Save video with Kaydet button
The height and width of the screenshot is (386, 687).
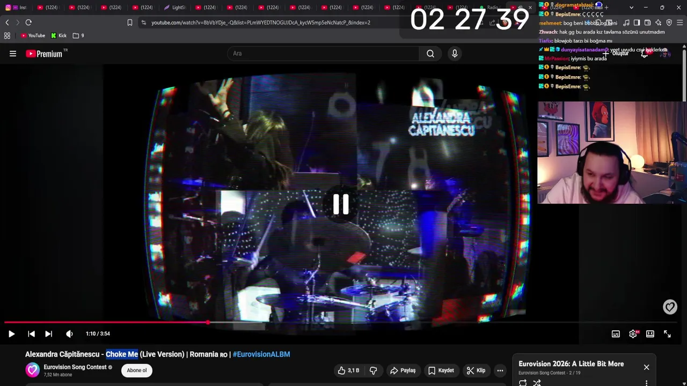pyautogui.click(x=441, y=370)
